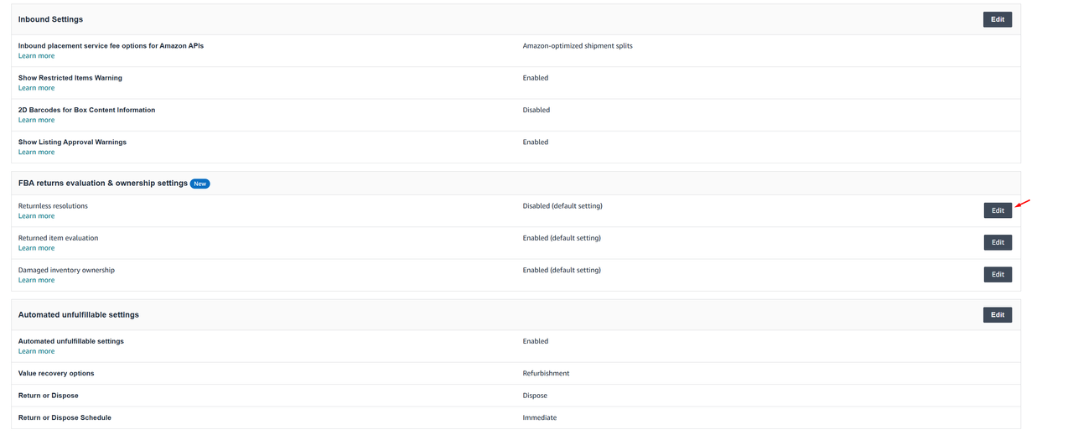Open Learn more under Inbound placement service fee
The height and width of the screenshot is (435, 1073).
tap(36, 56)
